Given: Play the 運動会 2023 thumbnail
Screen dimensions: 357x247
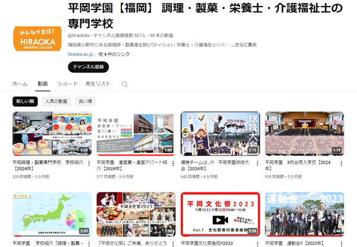Looking at the screenshot, I should (x=305, y=214).
